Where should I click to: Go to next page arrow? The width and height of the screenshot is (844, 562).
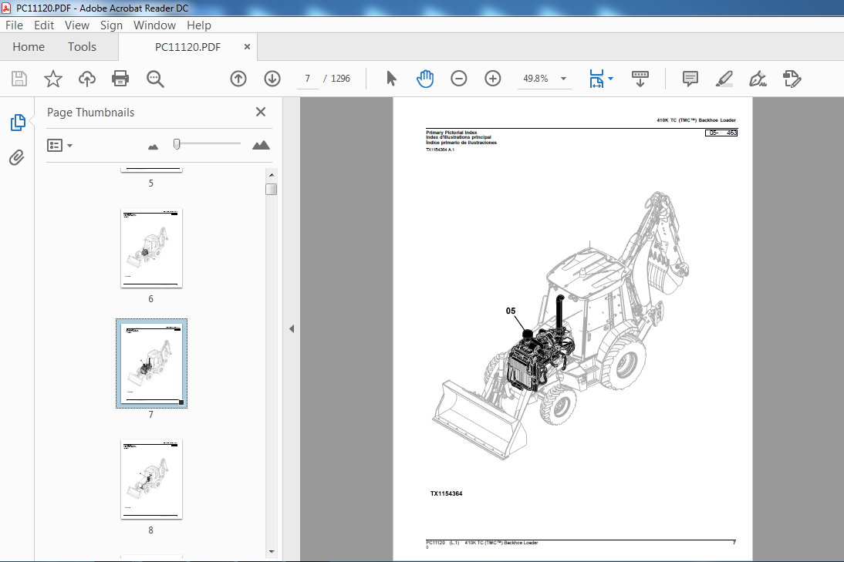[x=272, y=79]
